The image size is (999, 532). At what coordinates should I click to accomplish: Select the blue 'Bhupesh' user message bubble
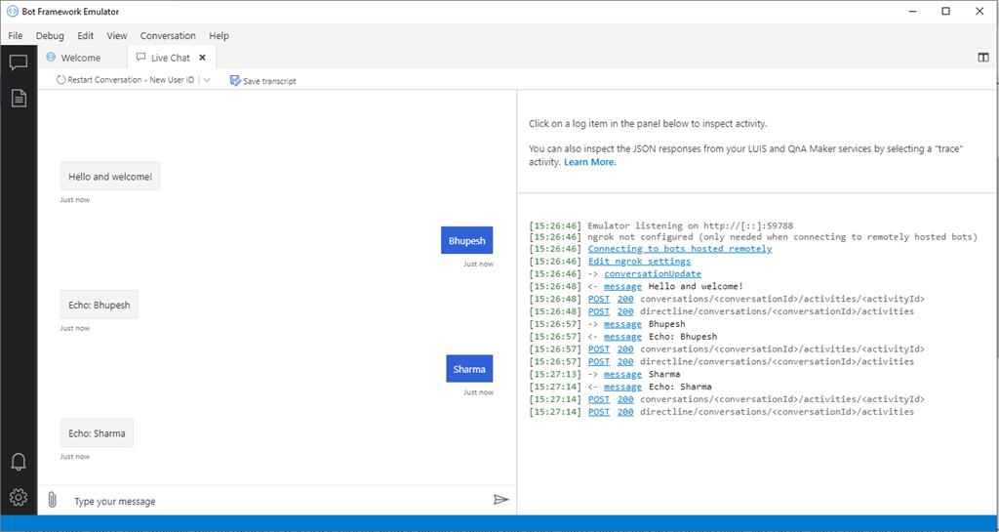(x=467, y=241)
